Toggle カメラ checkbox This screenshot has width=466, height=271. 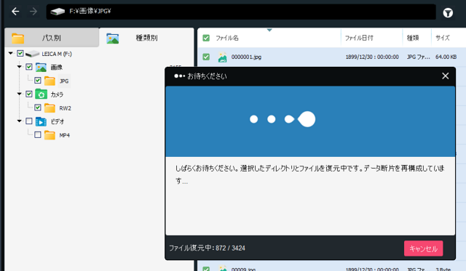pyautogui.click(x=29, y=94)
